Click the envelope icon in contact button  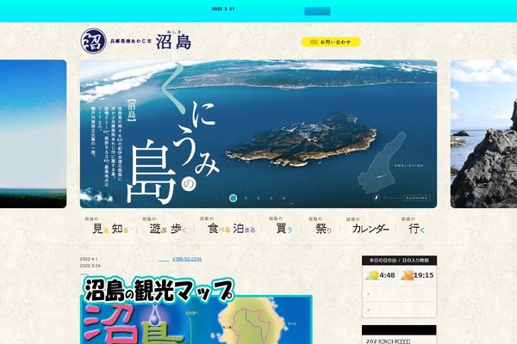tap(314, 42)
